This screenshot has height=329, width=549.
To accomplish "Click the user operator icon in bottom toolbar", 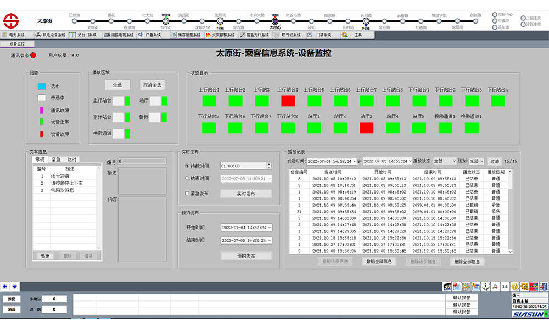I will tap(447, 287).
